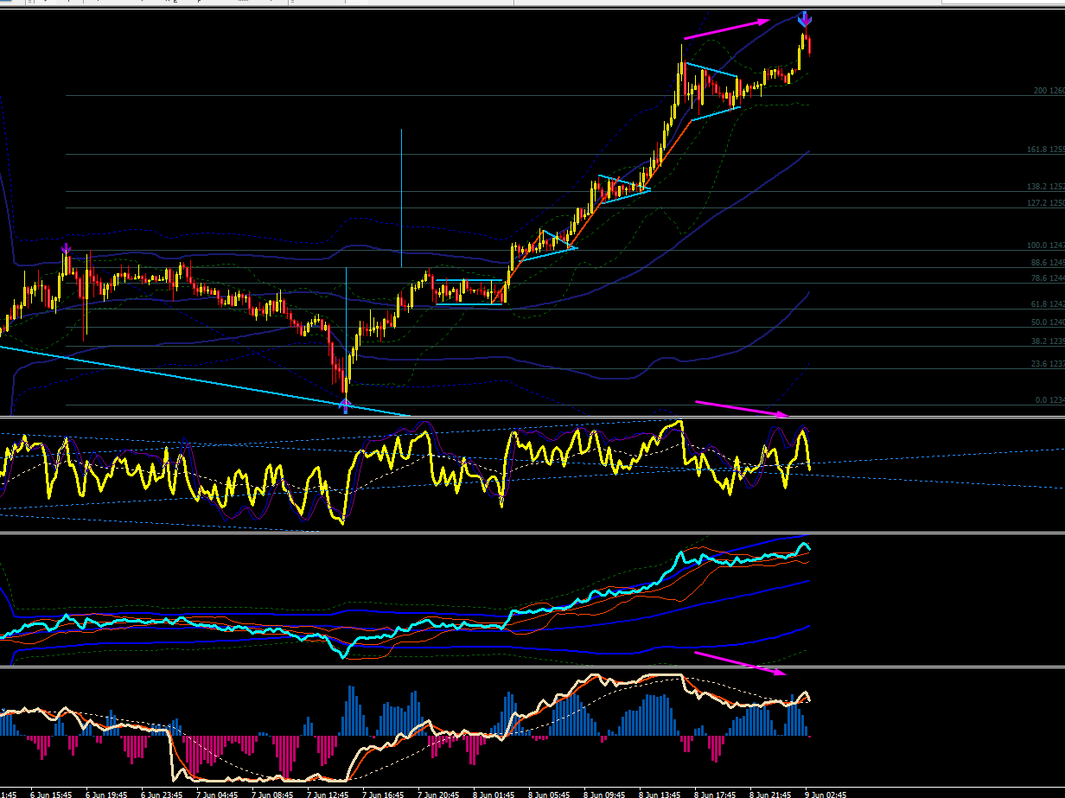This screenshot has width=1065, height=798.
Task: Click the 7 Jun 20:45 time label
Action: (x=439, y=793)
